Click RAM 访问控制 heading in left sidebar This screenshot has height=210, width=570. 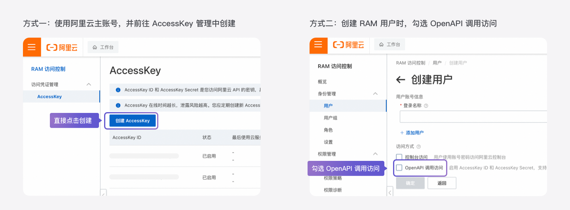[48, 69]
